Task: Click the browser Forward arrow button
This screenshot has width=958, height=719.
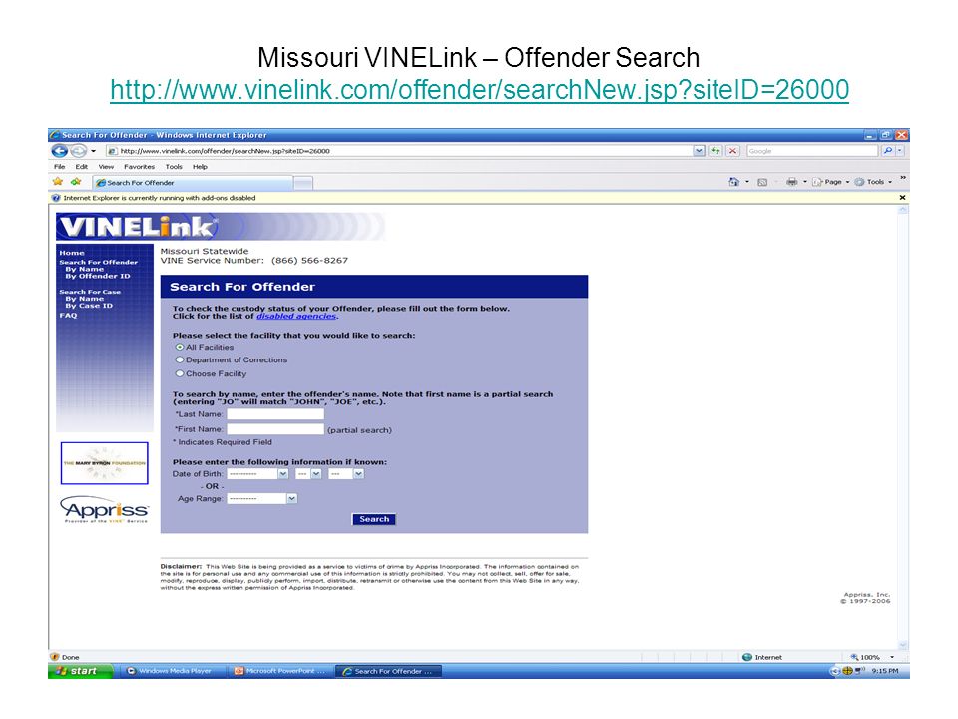Action: click(x=78, y=151)
